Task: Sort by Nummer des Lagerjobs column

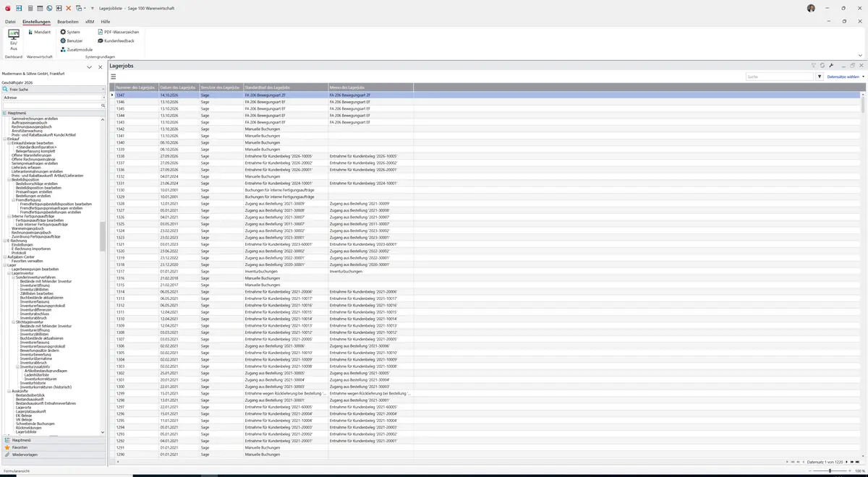Action: 136,87
